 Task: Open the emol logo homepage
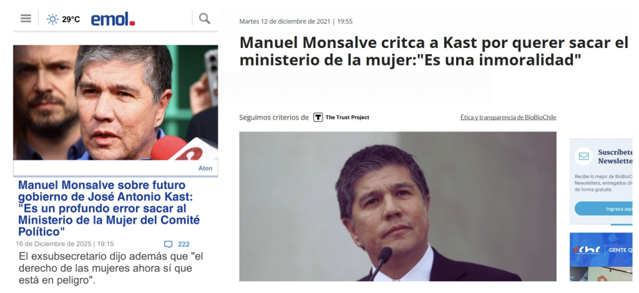[x=113, y=19]
